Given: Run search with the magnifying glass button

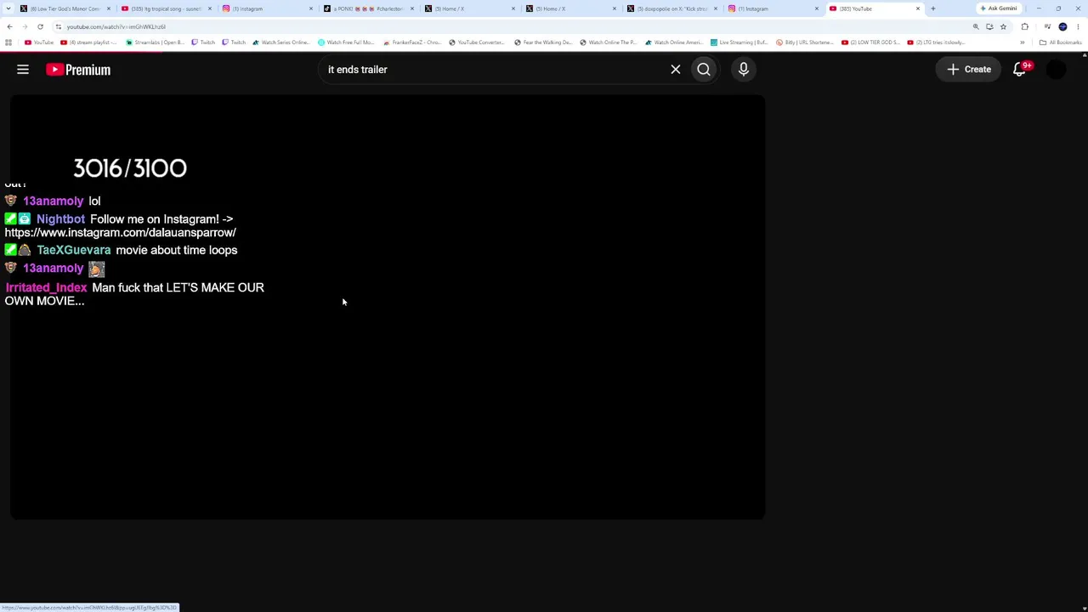Looking at the screenshot, I should tap(704, 70).
